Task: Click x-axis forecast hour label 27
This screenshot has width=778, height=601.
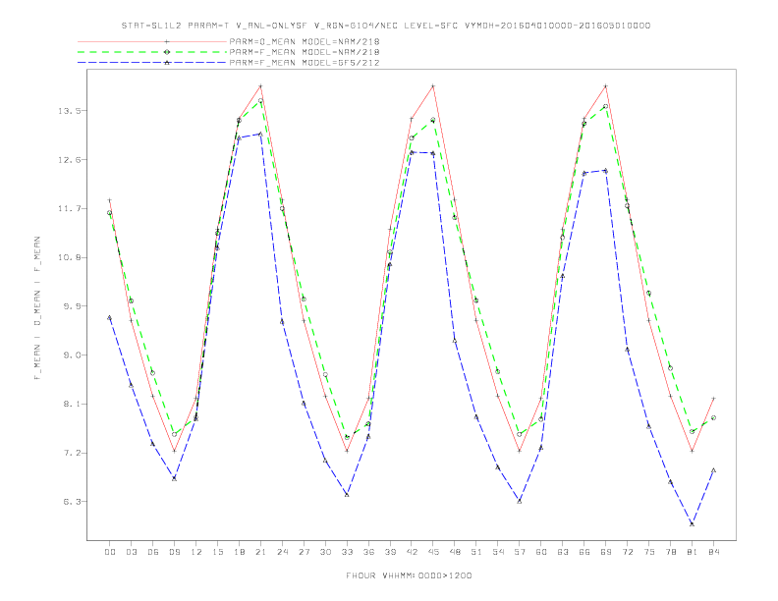Action: (304, 552)
